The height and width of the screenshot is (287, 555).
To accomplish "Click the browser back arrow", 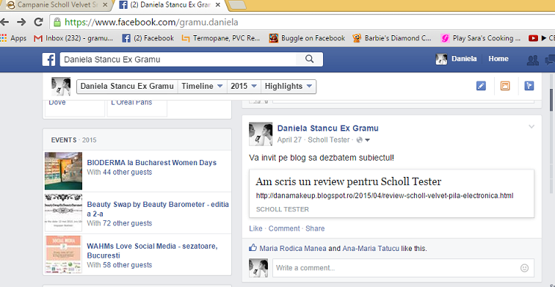I will 4,22.
